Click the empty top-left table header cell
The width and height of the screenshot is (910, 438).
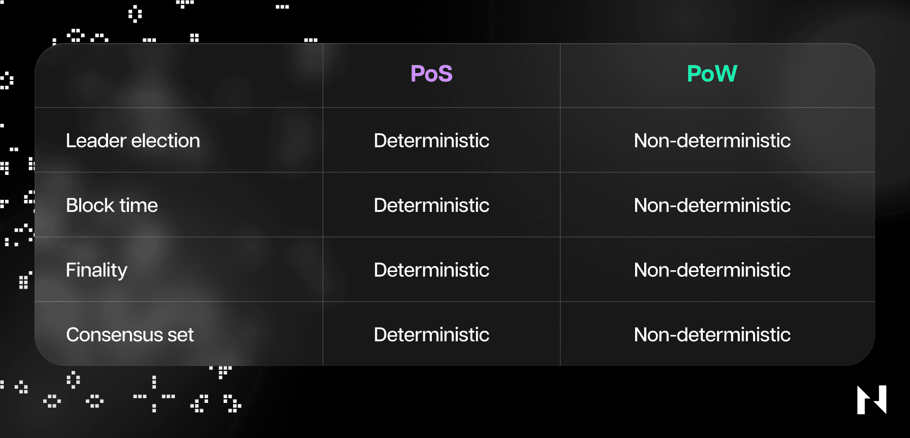(179, 75)
